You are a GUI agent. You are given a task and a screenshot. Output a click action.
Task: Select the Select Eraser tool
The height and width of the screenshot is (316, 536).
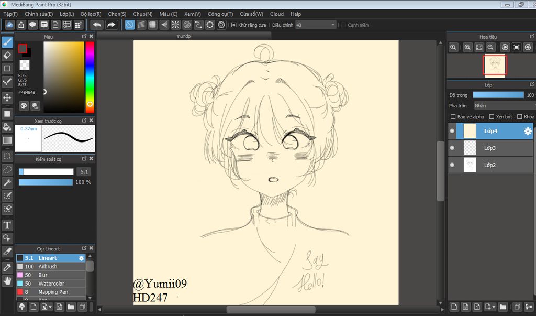pyautogui.click(x=7, y=209)
